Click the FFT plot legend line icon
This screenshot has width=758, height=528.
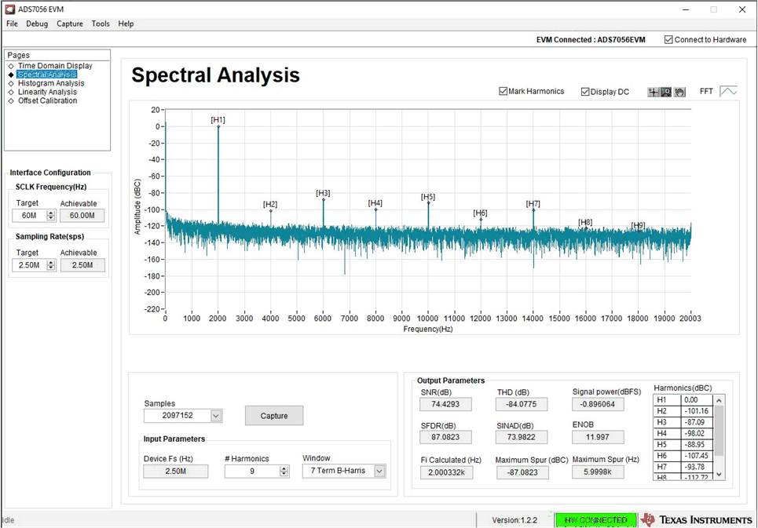click(x=728, y=92)
